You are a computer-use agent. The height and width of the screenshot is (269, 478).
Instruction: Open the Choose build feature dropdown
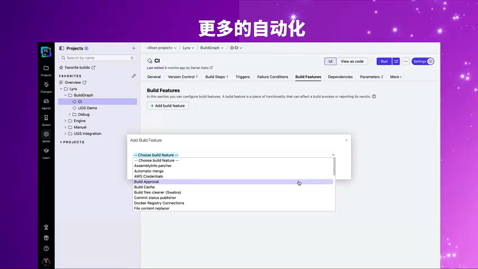point(233,155)
